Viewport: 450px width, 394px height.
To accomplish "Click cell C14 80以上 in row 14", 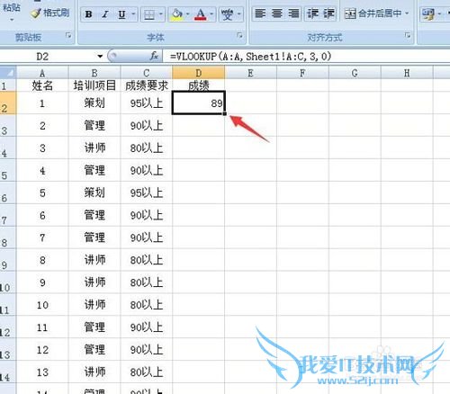I will tap(147, 372).
